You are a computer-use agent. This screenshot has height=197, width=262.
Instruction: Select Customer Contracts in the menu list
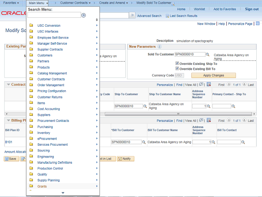51,79
